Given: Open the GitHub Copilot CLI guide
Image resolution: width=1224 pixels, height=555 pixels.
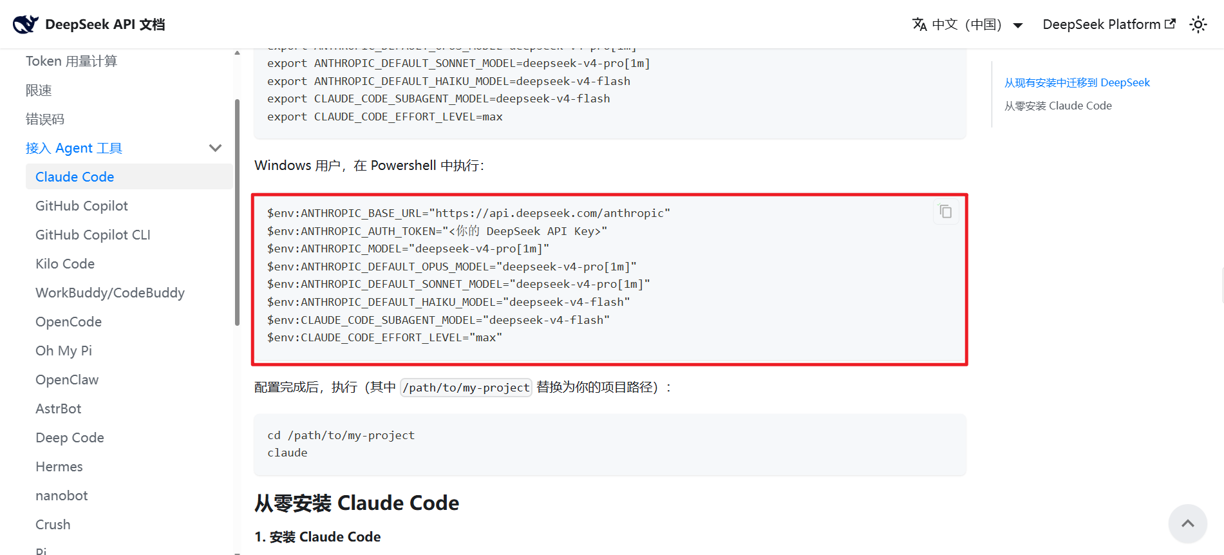Looking at the screenshot, I should coord(93,234).
